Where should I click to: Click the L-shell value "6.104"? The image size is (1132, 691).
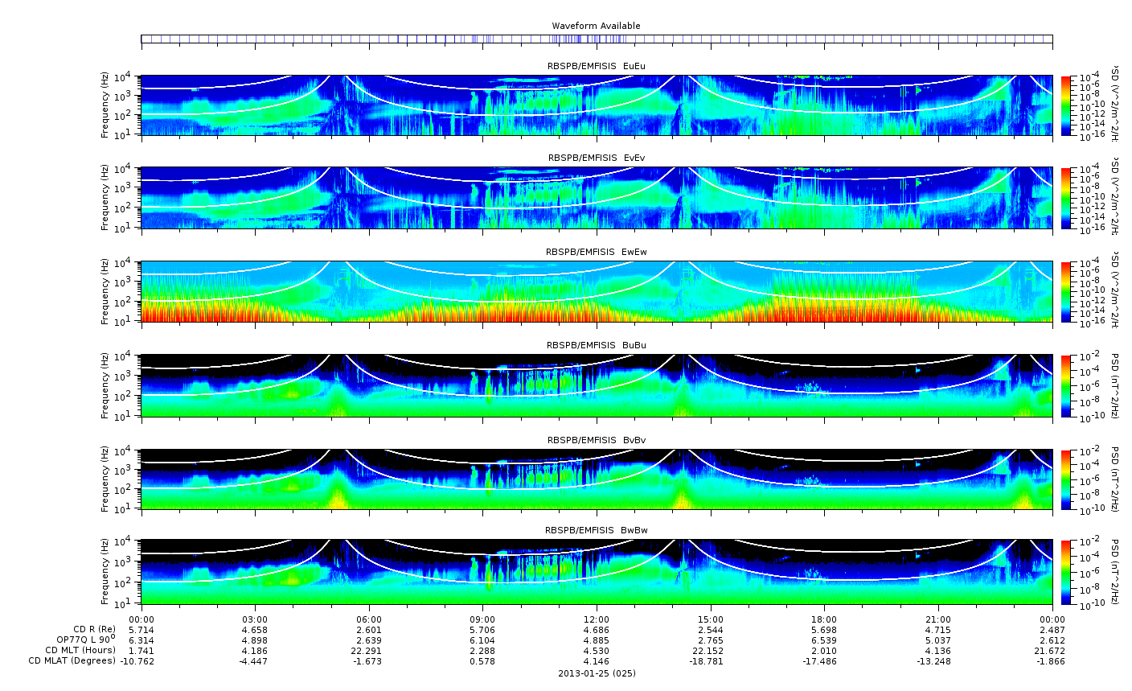pos(482,640)
